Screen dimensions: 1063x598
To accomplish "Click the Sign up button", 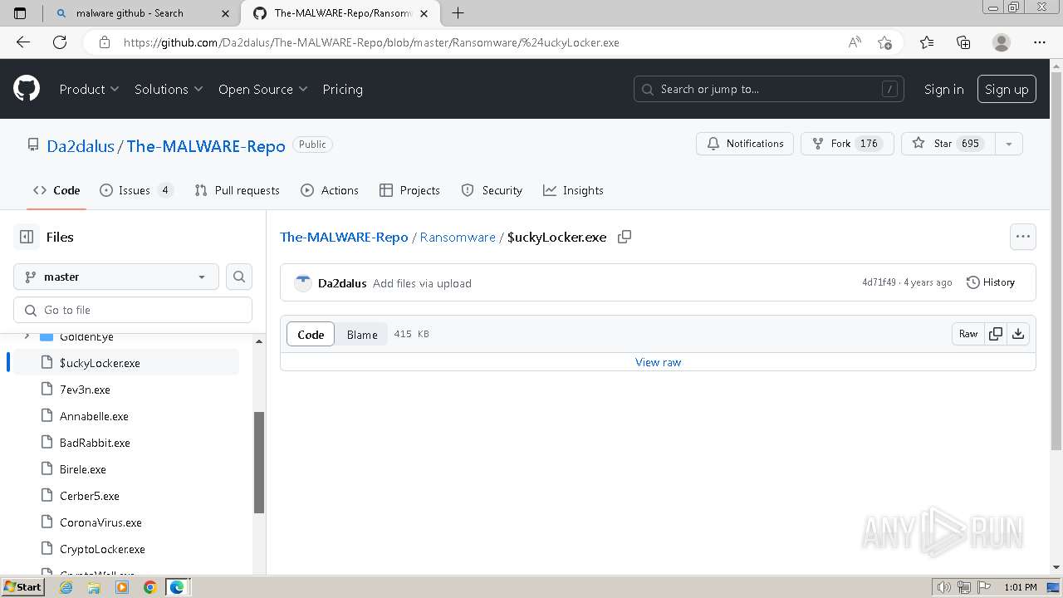I will point(1007,89).
